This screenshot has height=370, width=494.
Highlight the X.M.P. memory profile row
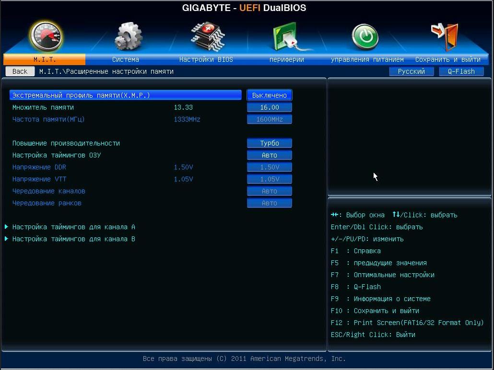[x=125, y=95]
